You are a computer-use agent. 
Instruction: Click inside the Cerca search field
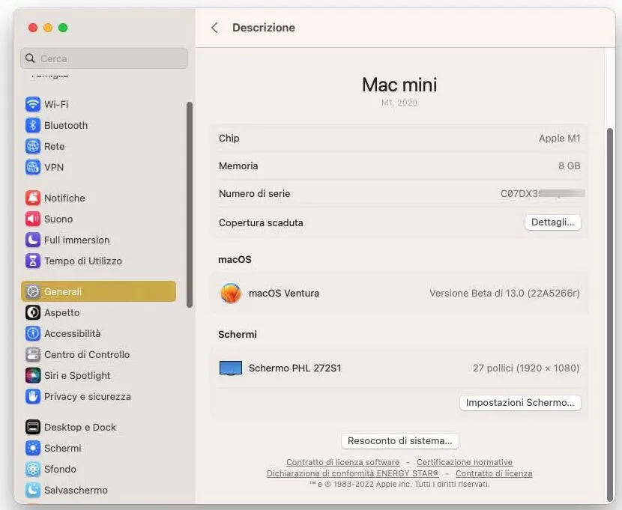103,58
